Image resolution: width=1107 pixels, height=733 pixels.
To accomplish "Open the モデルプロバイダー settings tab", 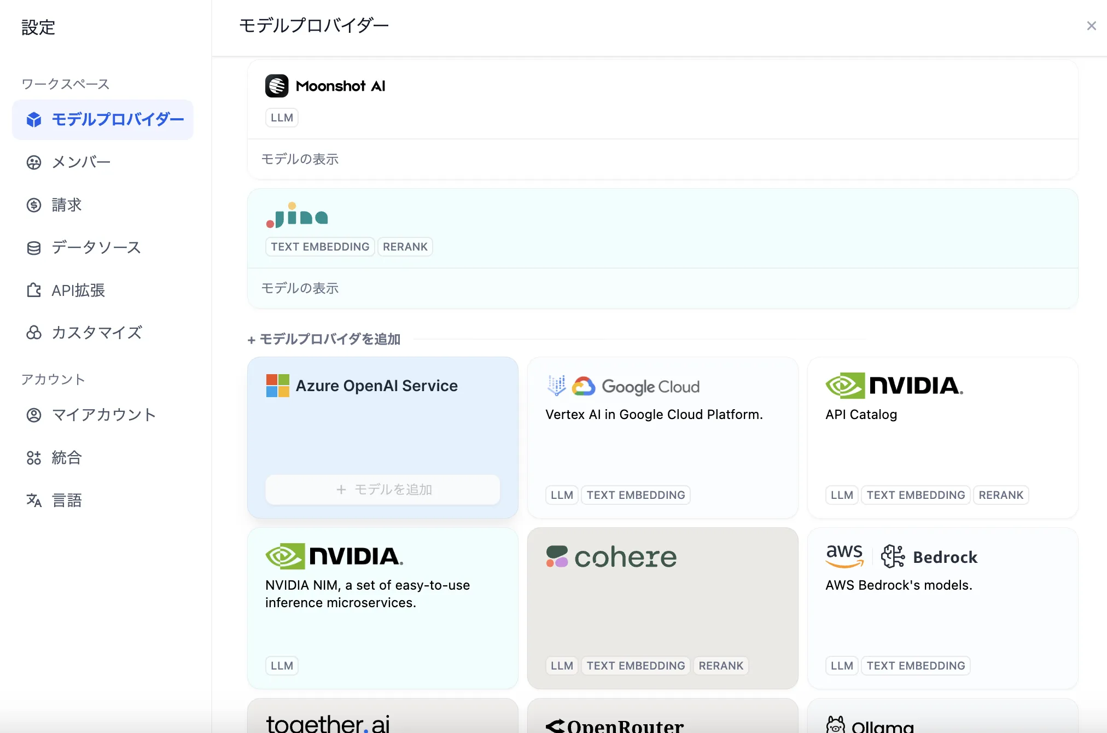I will (103, 120).
